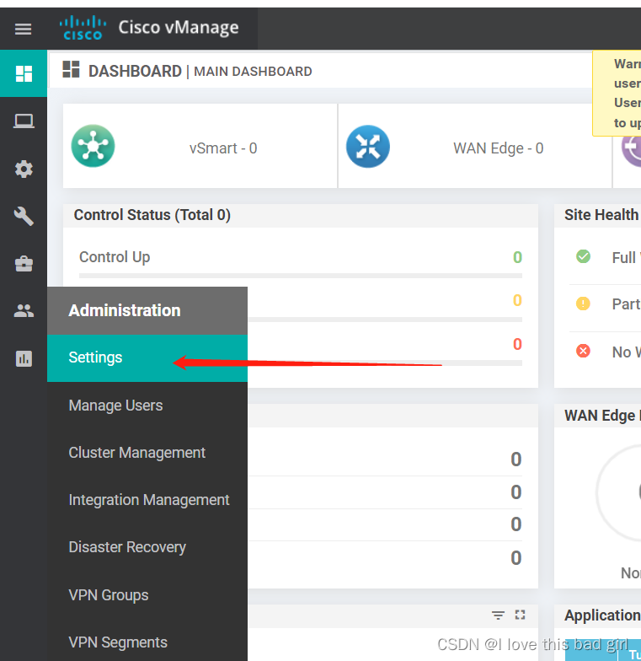The width and height of the screenshot is (641, 661).
Task: Open Manage Users menu item
Action: tap(147, 406)
